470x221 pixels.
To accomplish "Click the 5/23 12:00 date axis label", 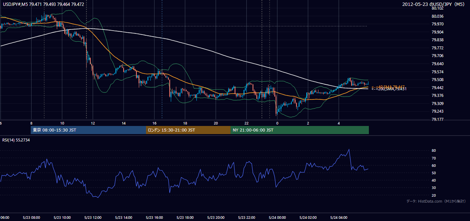I will pos(93,218).
